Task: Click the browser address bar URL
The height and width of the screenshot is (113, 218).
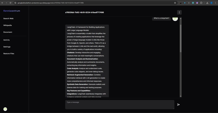Action: [x=51, y=3]
